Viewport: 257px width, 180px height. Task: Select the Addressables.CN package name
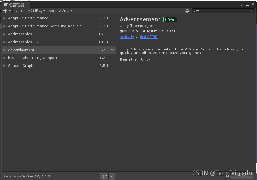pyautogui.click(x=23, y=42)
